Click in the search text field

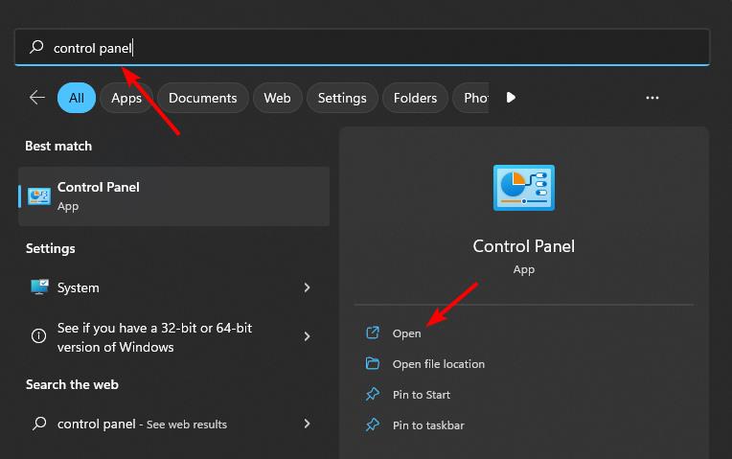362,47
